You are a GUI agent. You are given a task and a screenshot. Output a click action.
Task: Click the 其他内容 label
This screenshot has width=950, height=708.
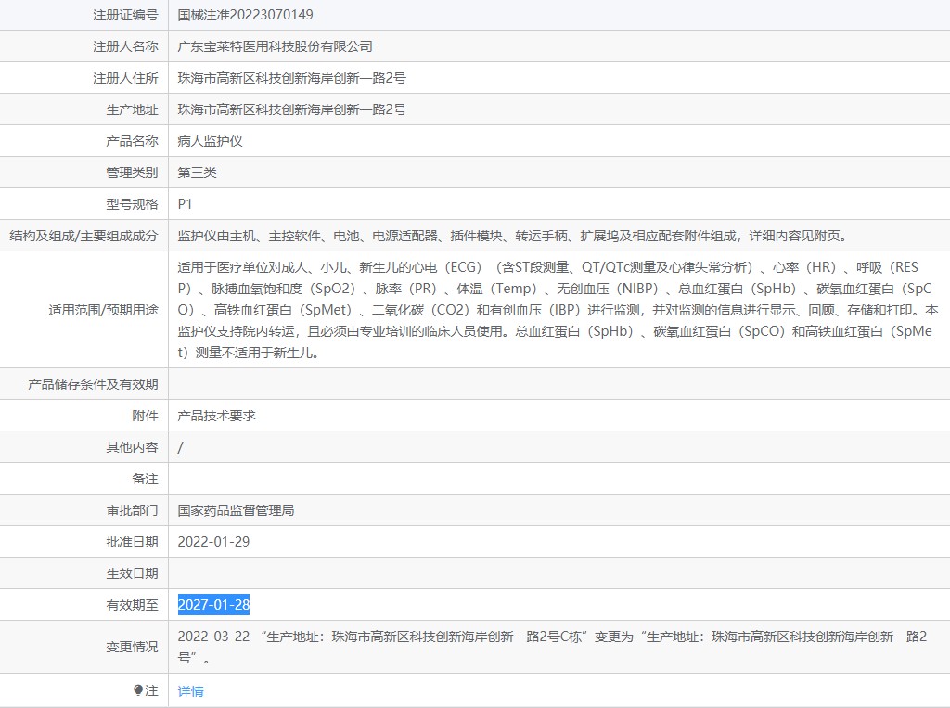(x=132, y=447)
